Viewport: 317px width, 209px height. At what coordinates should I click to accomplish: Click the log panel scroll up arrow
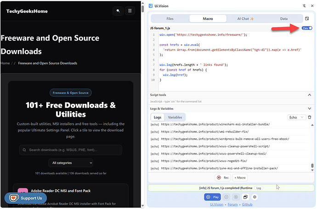[x=312, y=125]
